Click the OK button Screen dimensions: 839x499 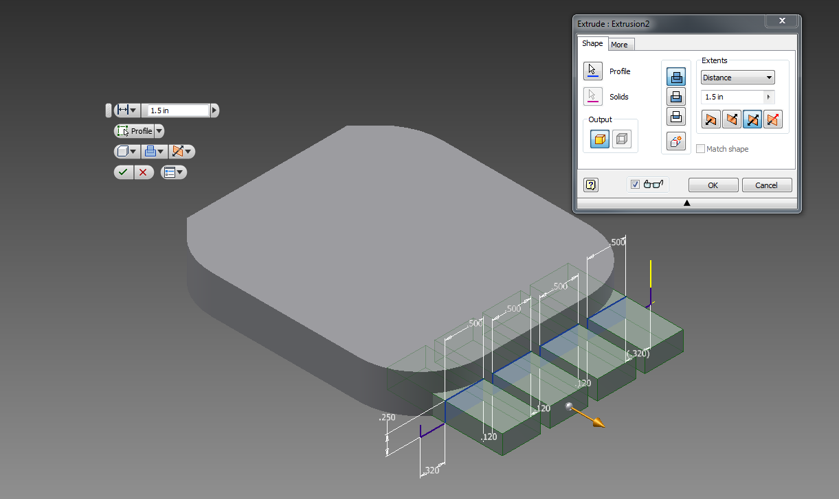click(x=713, y=185)
